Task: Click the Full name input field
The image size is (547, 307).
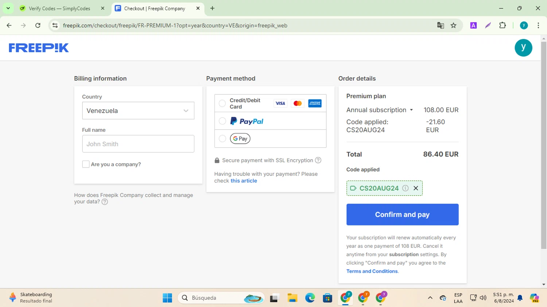Action: click(138, 144)
